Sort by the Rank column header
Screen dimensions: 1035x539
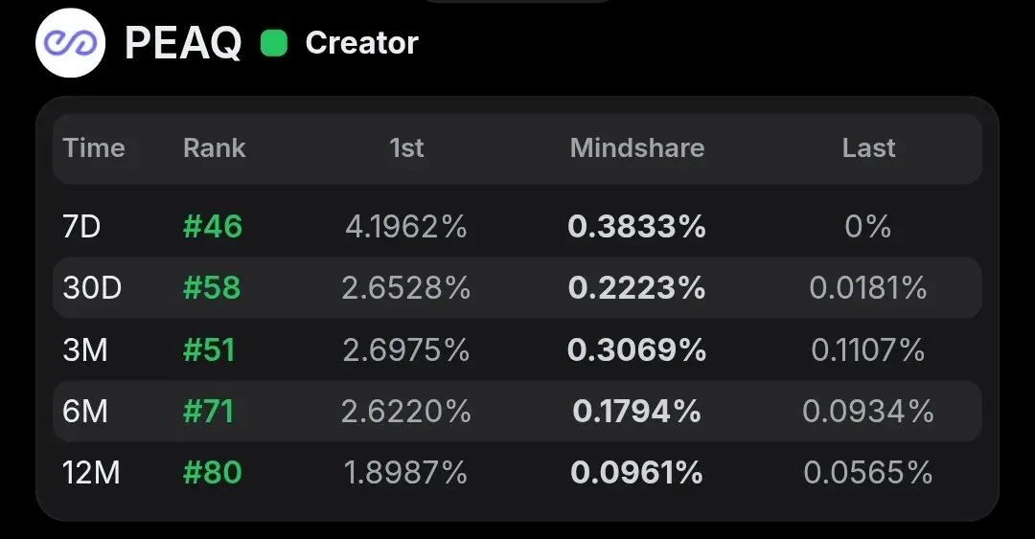click(215, 147)
